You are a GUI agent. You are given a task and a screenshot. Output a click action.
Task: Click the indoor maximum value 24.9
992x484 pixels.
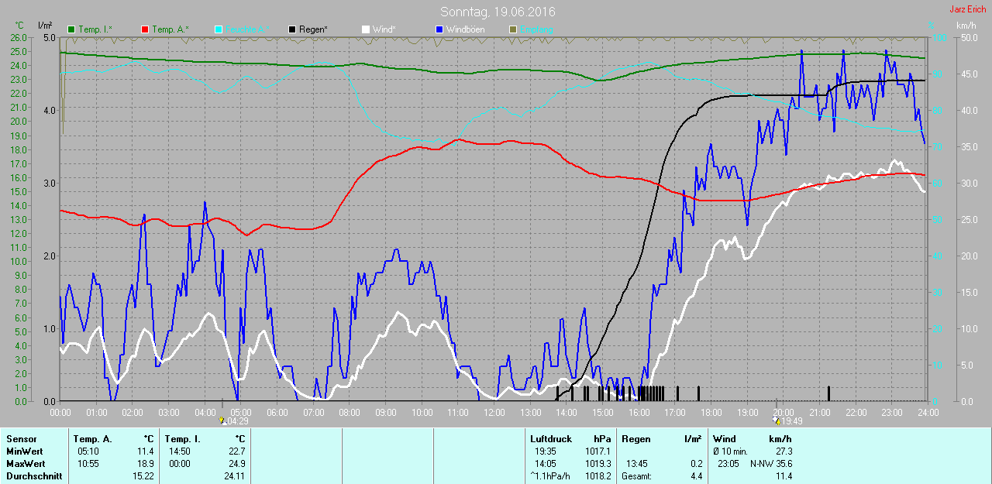click(236, 464)
